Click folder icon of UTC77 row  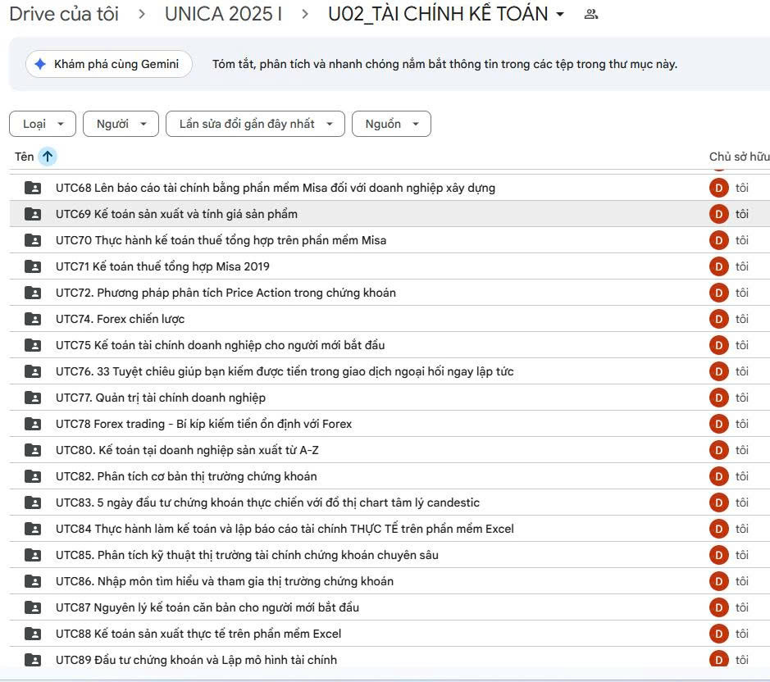pos(33,398)
